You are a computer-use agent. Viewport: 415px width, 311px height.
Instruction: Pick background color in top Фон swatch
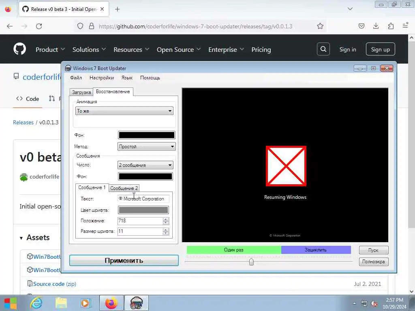(x=146, y=135)
